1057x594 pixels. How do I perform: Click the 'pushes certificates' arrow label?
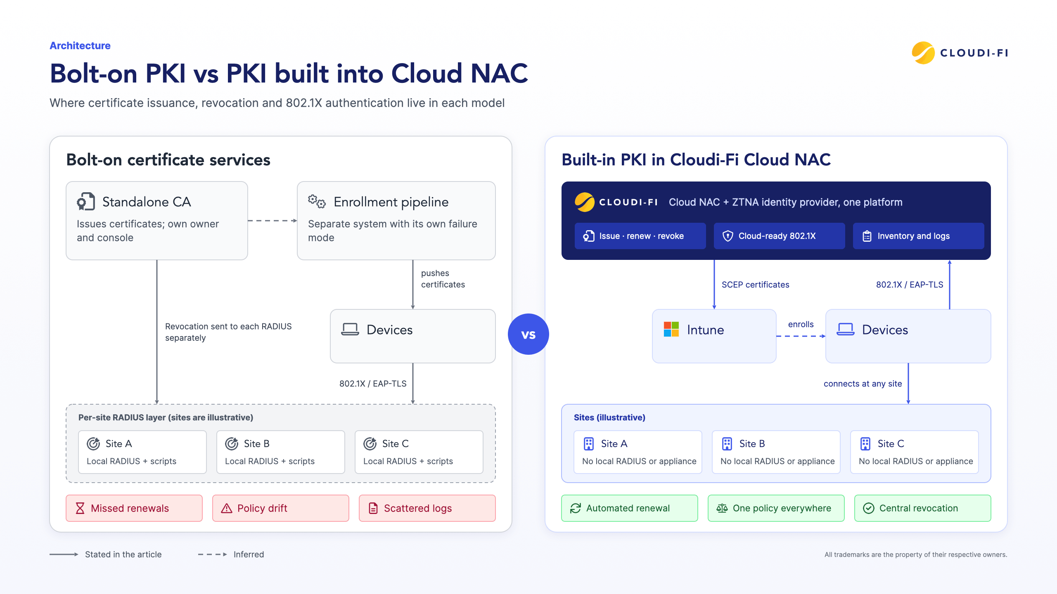[443, 279]
